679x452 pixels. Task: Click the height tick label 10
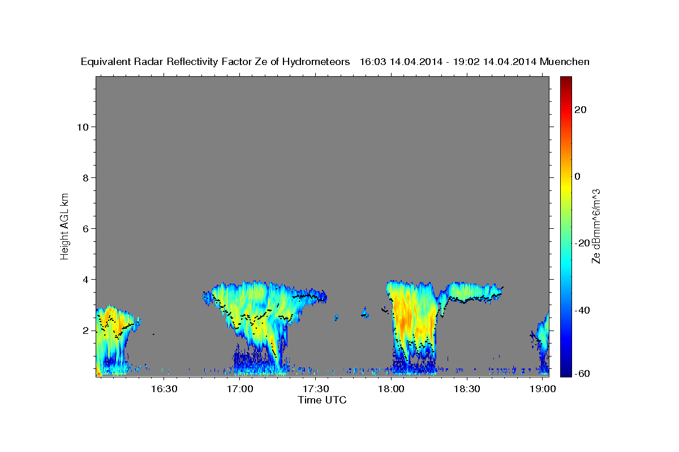pos(82,127)
